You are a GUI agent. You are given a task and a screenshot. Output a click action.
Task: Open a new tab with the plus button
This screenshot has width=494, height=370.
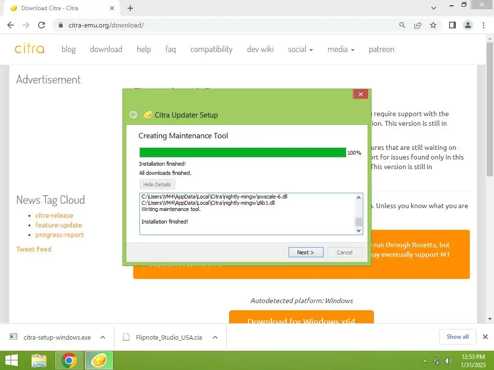(130, 8)
